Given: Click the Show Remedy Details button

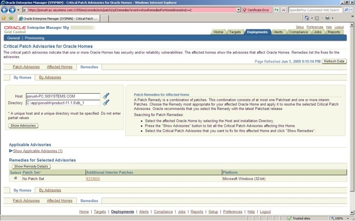Looking at the screenshot, I should 31,167.
